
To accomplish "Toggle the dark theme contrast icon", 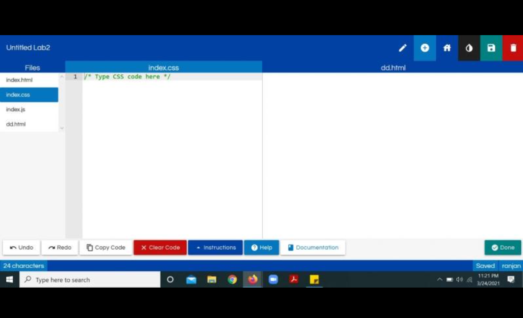I will [469, 48].
